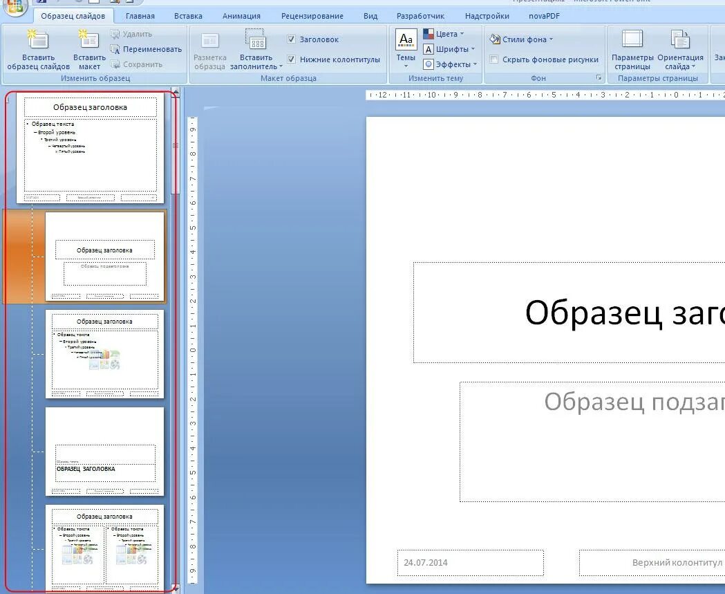The height and width of the screenshot is (594, 725).
Task: Open the Вид tab
Action: pos(370,16)
